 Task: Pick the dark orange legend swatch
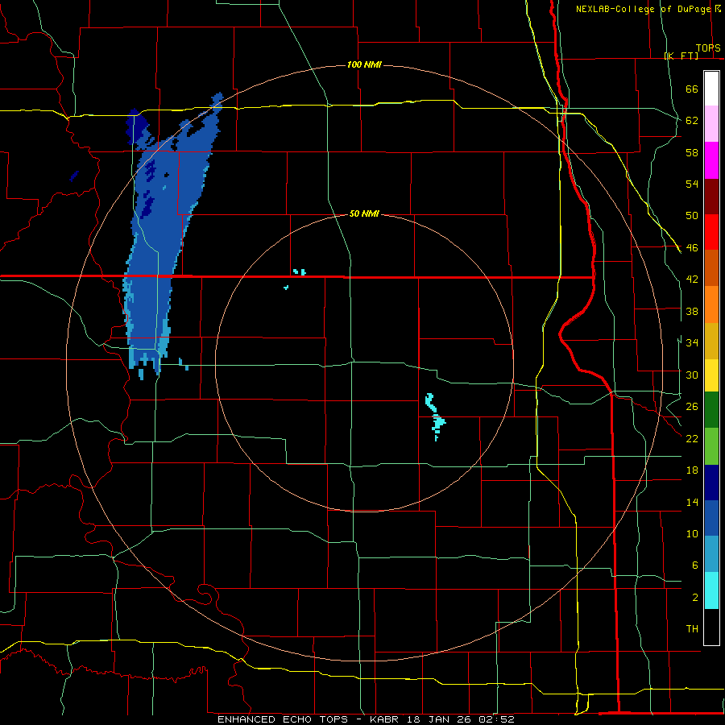tap(711, 268)
